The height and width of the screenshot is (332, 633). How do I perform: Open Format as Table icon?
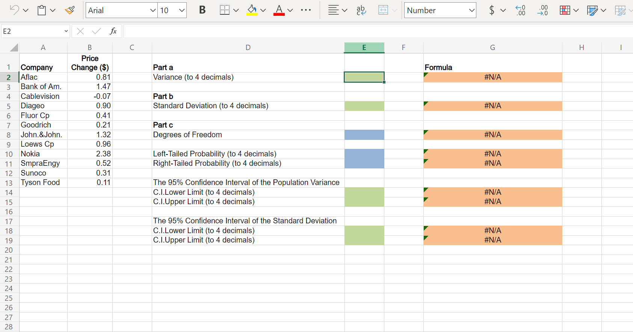[x=620, y=10]
